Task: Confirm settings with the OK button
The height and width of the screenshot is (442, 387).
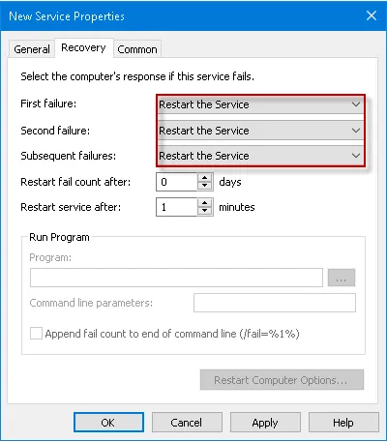Action: coord(108,423)
